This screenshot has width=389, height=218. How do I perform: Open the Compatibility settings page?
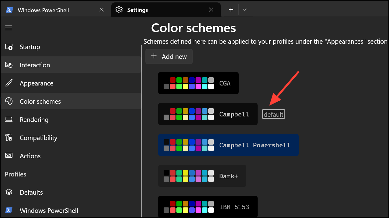click(x=38, y=138)
